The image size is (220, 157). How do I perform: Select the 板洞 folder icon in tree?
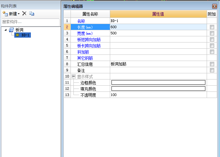click(11, 30)
